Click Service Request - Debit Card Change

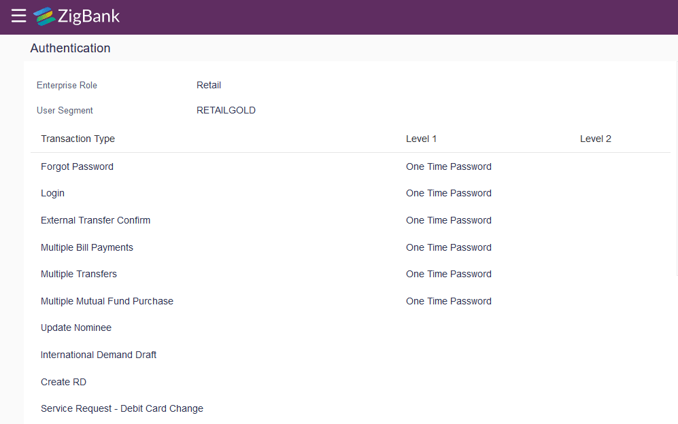coord(122,408)
